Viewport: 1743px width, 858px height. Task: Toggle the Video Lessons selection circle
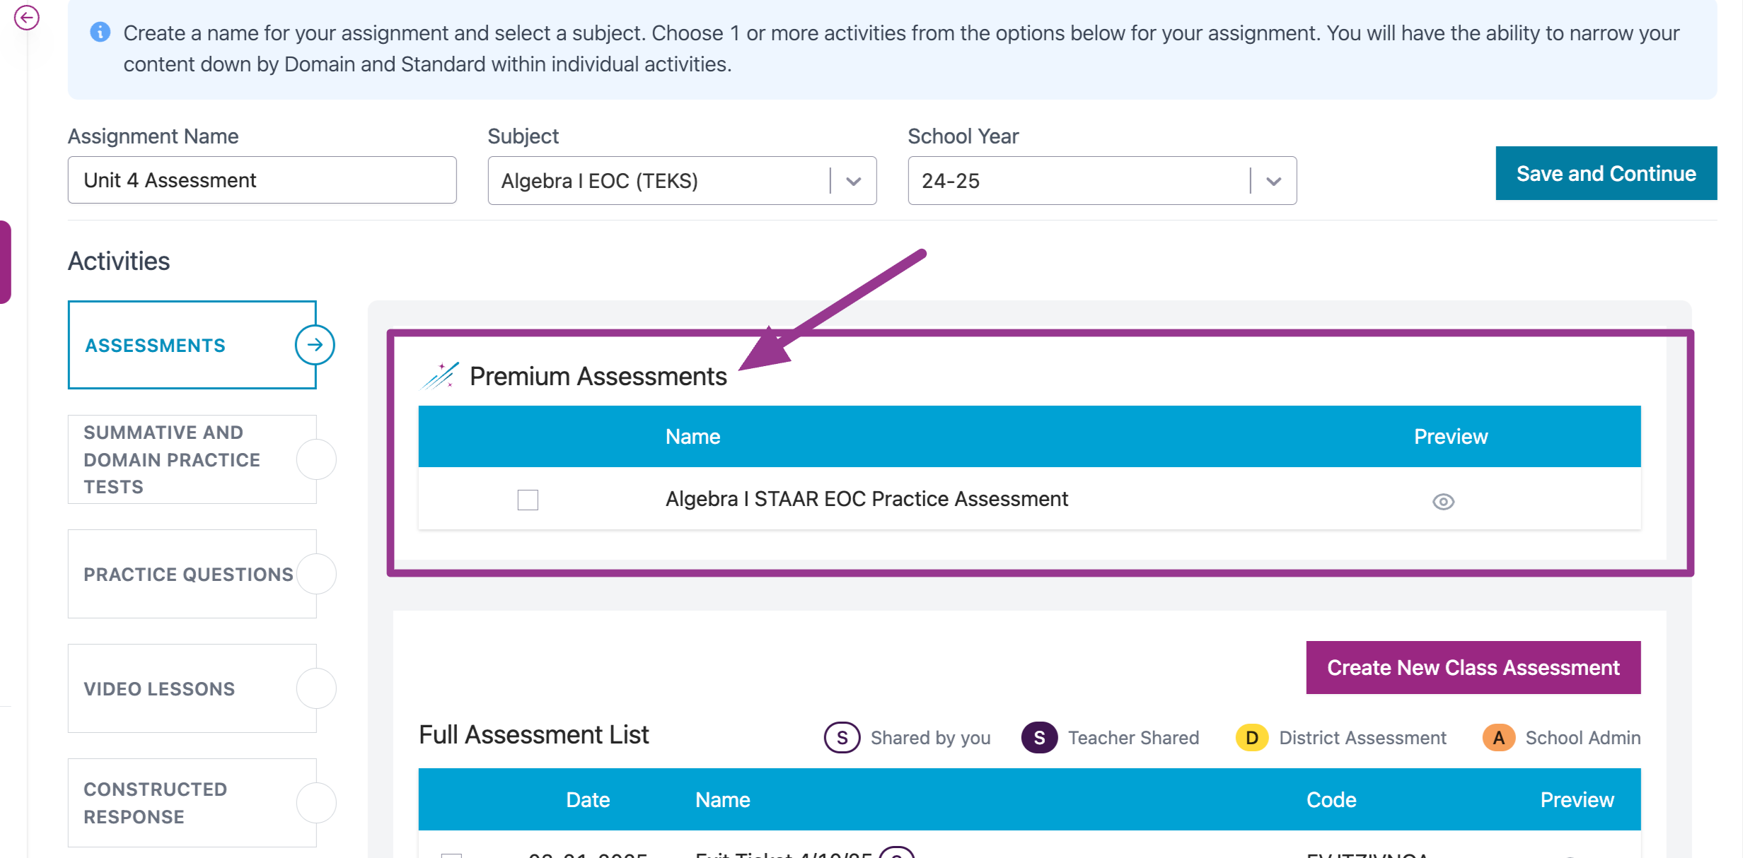point(316,688)
